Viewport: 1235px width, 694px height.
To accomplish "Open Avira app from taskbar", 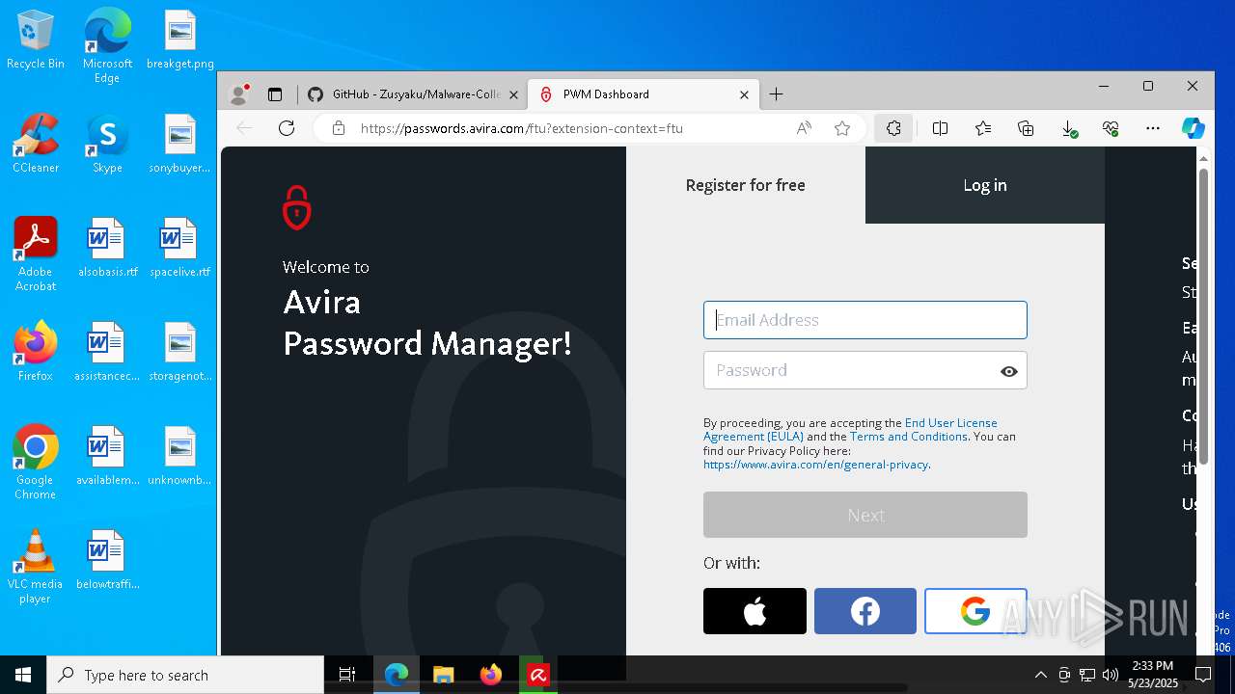I will [x=538, y=675].
